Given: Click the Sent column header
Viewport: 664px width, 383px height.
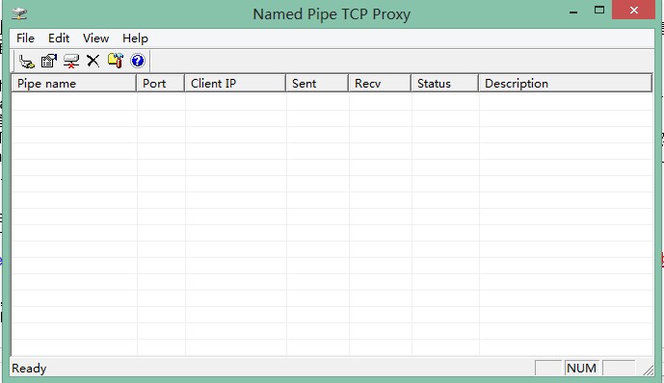Looking at the screenshot, I should click(x=317, y=84).
